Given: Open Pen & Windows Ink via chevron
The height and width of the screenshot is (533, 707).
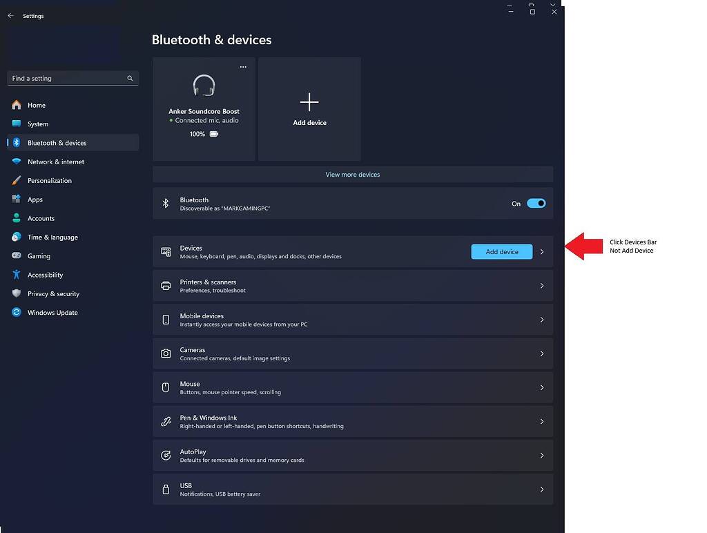Looking at the screenshot, I should pyautogui.click(x=542, y=422).
